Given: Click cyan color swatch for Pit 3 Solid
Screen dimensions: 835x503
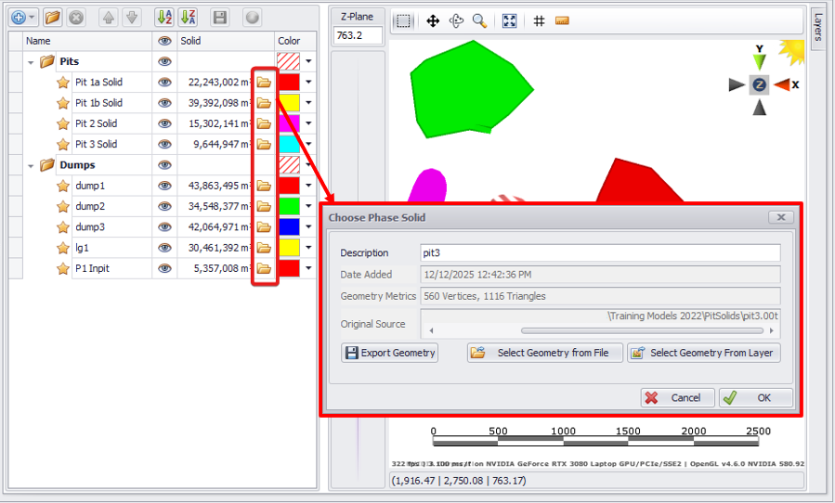Looking at the screenshot, I should pos(289,144).
